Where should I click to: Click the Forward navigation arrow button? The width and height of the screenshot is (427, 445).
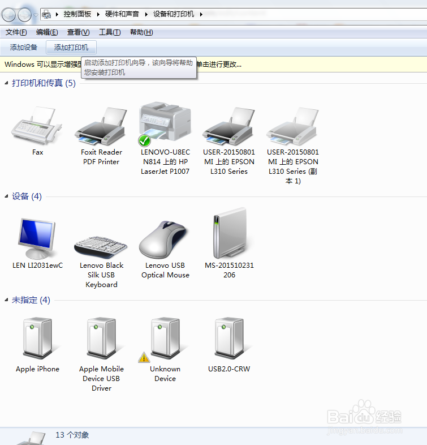point(24,15)
